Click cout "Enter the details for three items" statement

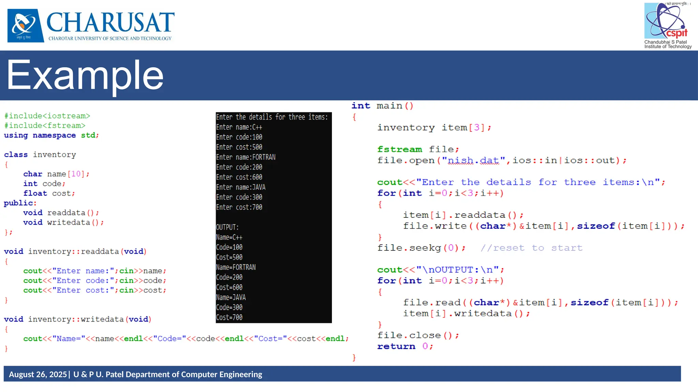pos(521,182)
